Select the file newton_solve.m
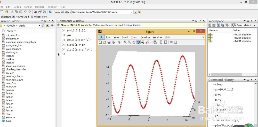The width and height of the screenshot is (258, 127). [14, 76]
